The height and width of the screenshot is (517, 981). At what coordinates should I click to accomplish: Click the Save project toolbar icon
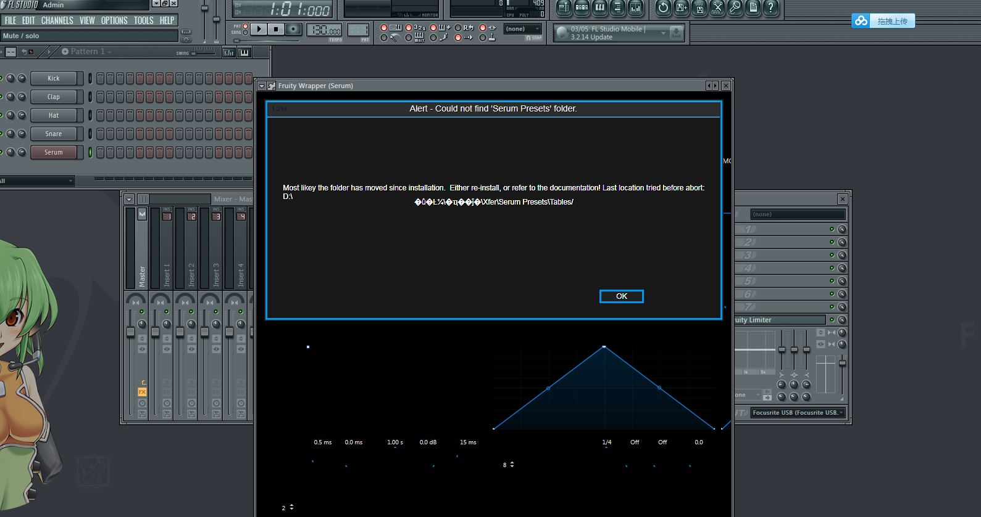point(681,8)
